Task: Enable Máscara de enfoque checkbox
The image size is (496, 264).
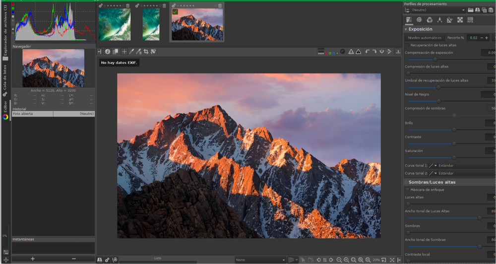Action: click(x=407, y=190)
